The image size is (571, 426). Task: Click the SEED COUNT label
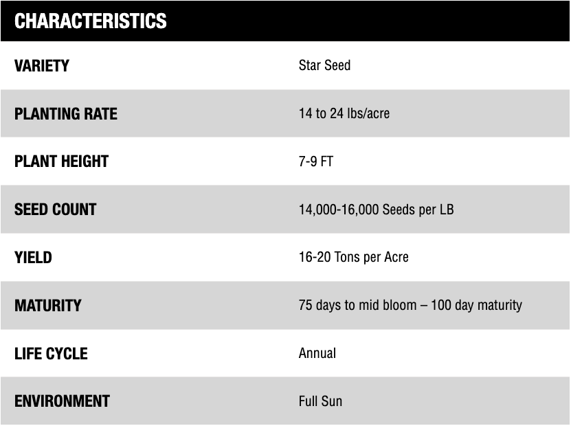click(56, 210)
